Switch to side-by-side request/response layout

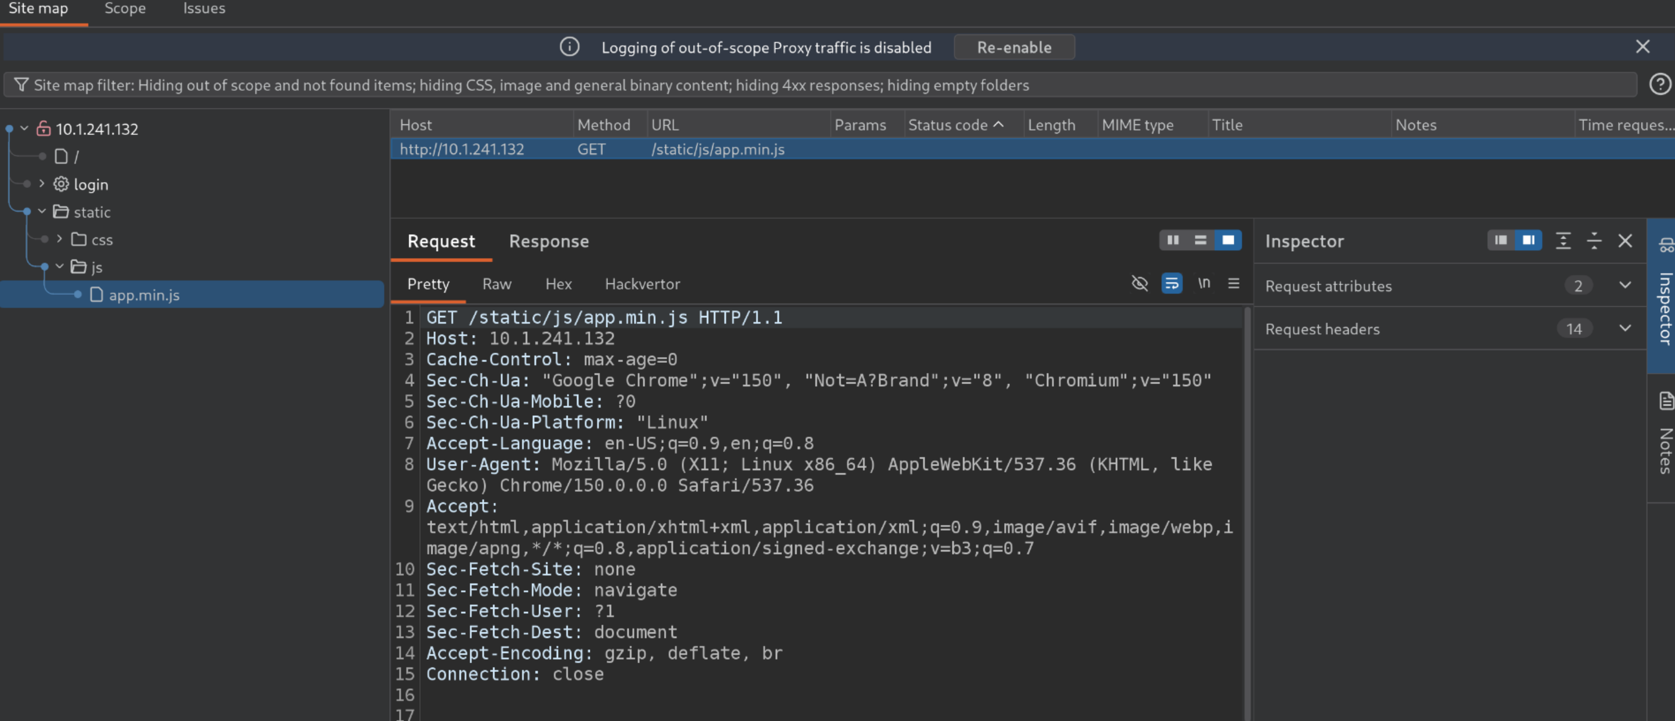pos(1173,241)
